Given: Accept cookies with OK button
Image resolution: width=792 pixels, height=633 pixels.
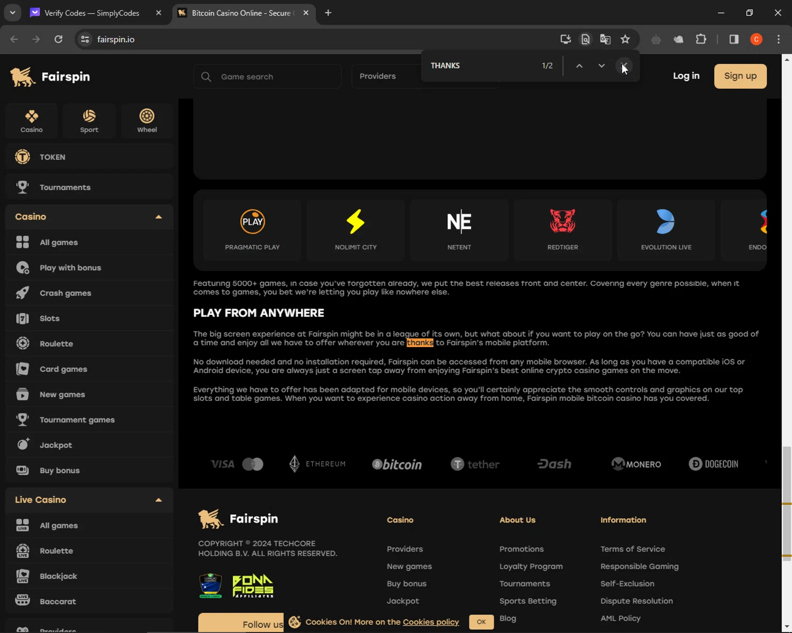Looking at the screenshot, I should [481, 622].
